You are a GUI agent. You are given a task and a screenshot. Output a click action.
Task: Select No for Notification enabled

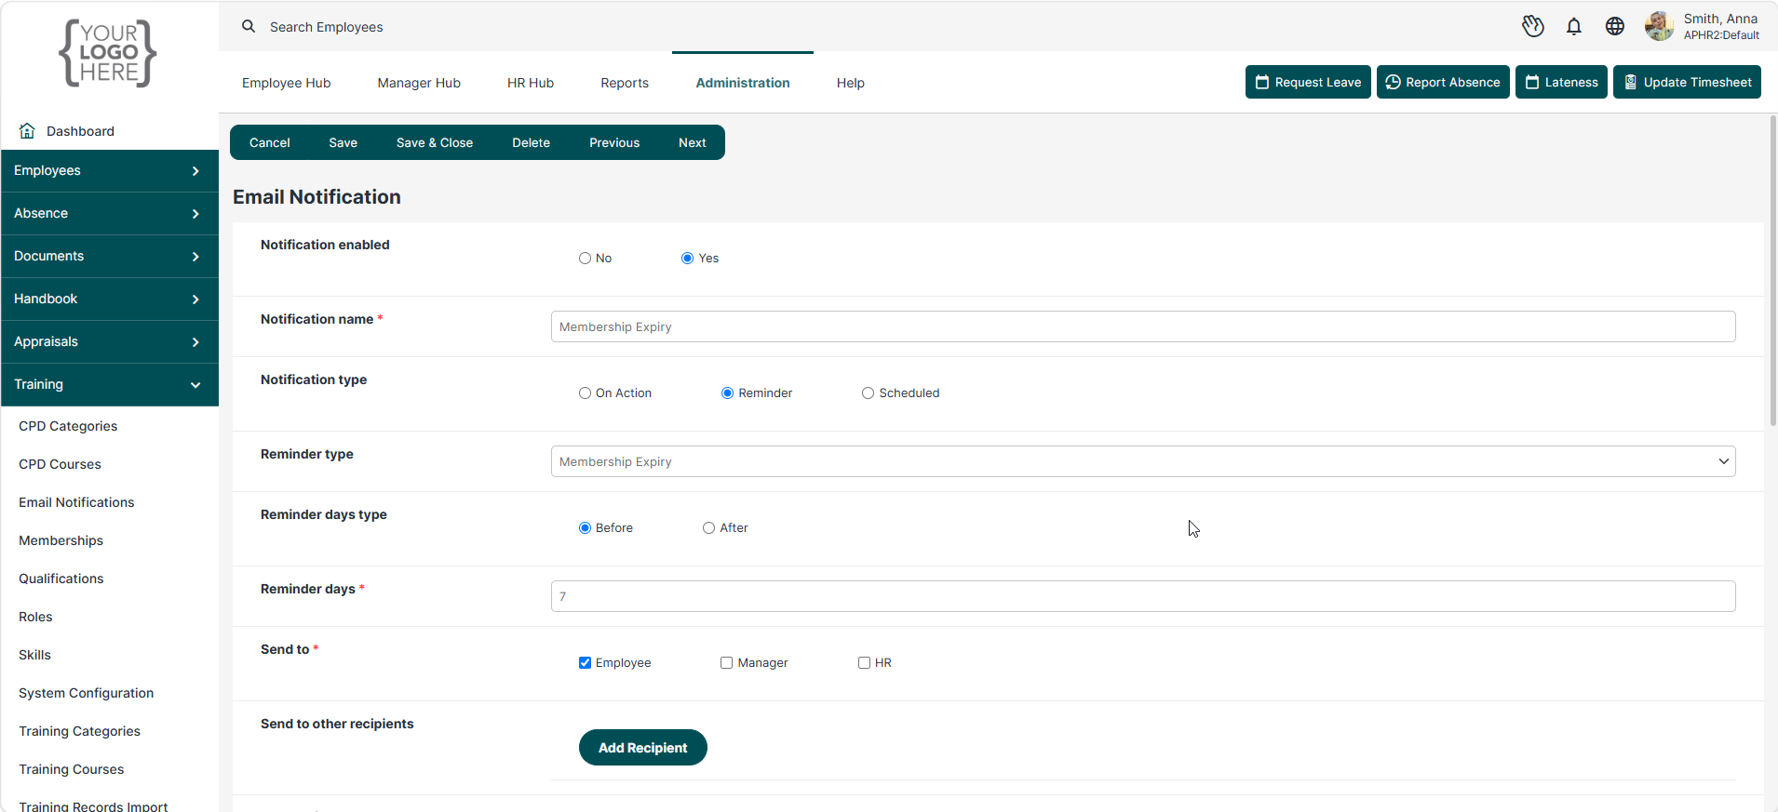click(x=585, y=259)
